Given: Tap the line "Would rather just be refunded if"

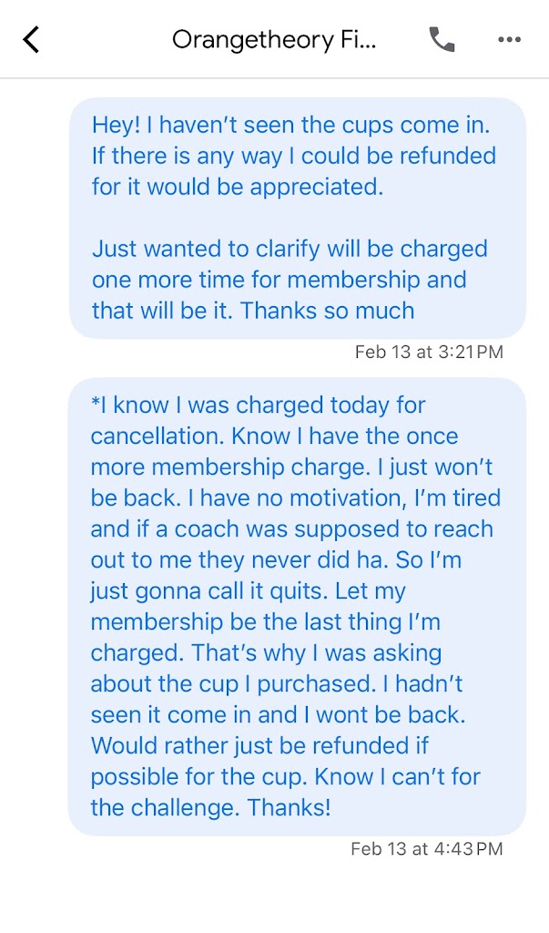Looking at the screenshot, I should (x=259, y=746).
